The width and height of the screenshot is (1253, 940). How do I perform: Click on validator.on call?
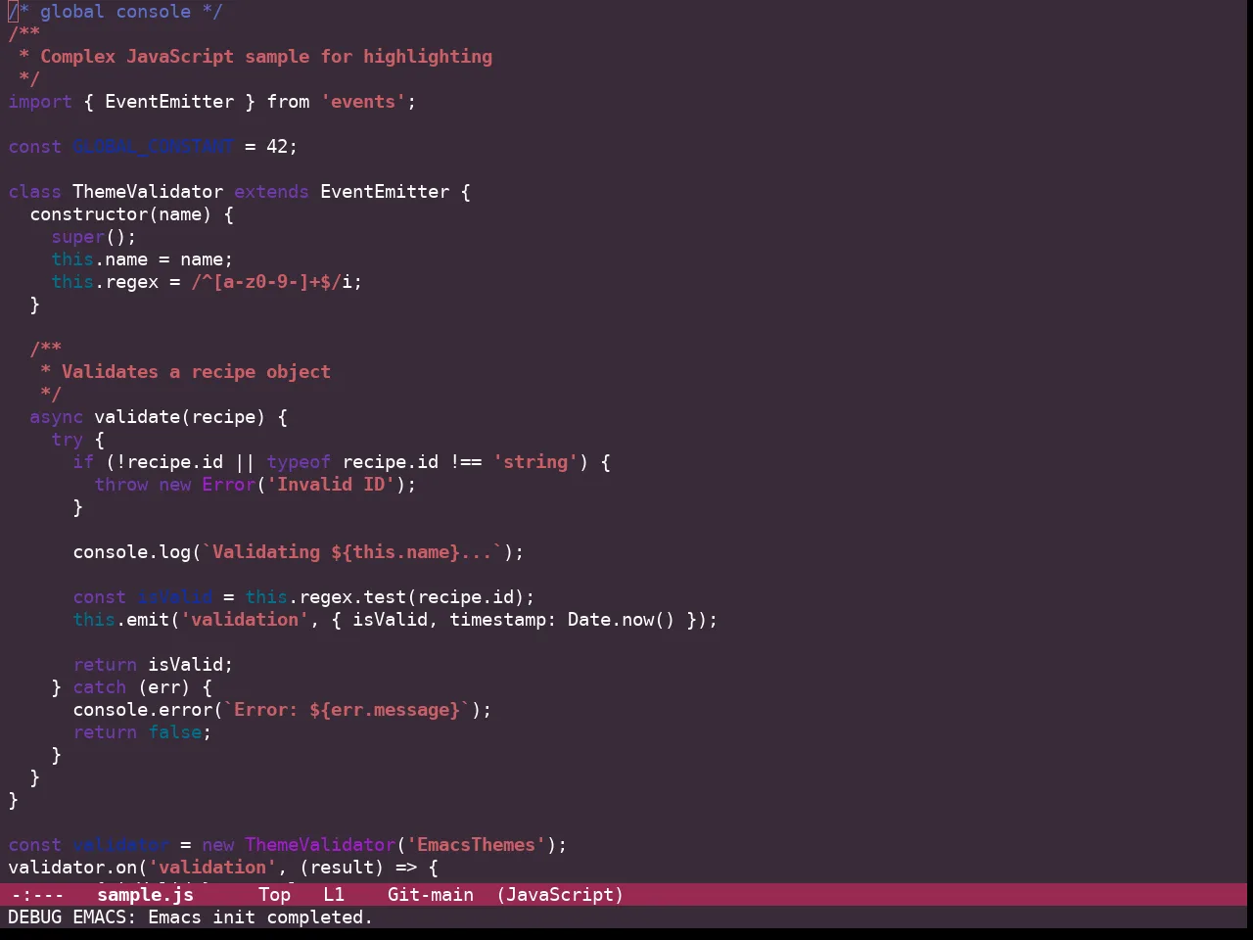(x=72, y=868)
